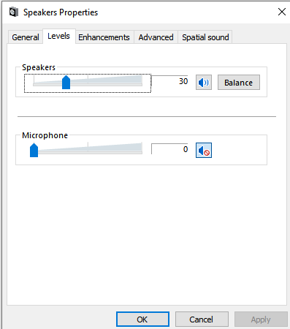The height and width of the screenshot is (329, 290).
Task: Click the Microphone level value field showing 0
Action: 169,149
